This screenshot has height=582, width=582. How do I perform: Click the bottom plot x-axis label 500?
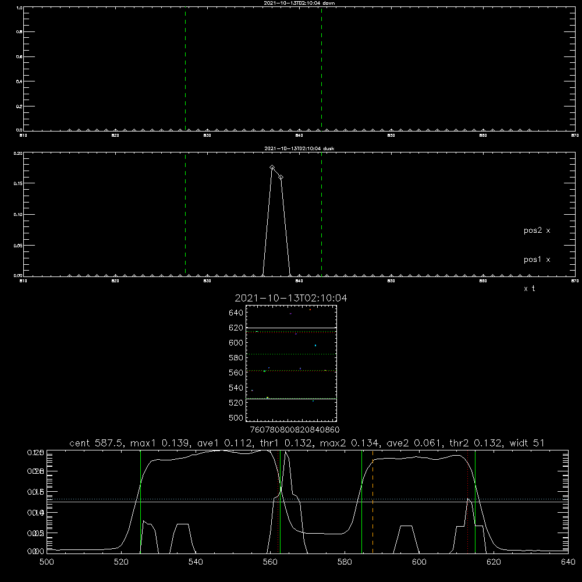click(x=47, y=562)
